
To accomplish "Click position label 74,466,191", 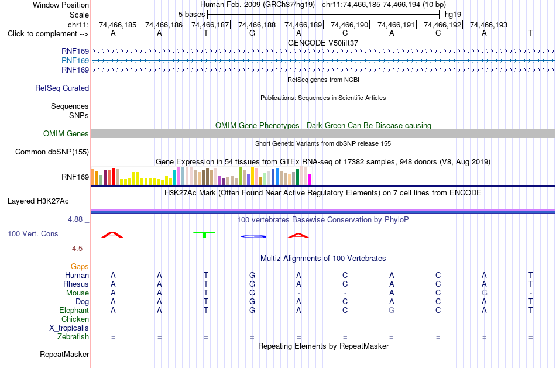I will click(x=396, y=25).
